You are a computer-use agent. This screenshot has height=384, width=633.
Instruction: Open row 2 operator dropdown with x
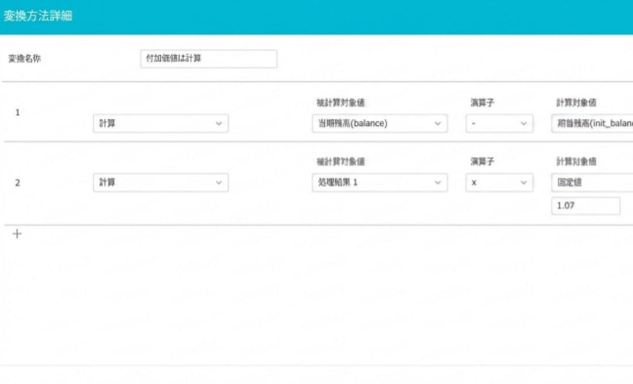coord(499,183)
